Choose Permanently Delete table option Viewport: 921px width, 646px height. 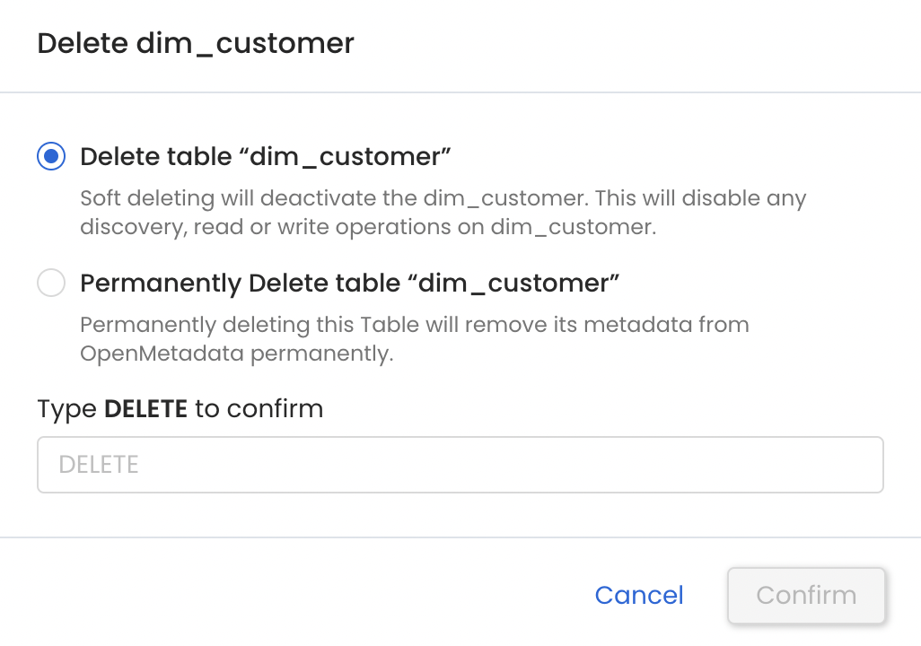pyautogui.click(x=51, y=283)
